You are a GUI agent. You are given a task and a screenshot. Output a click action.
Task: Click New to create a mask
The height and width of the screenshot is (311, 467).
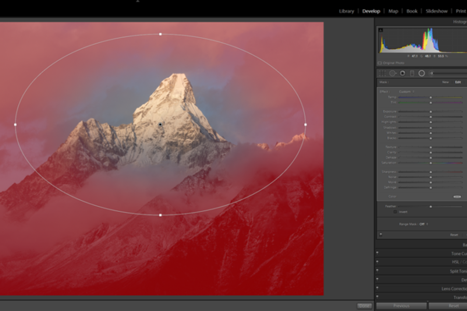point(445,82)
